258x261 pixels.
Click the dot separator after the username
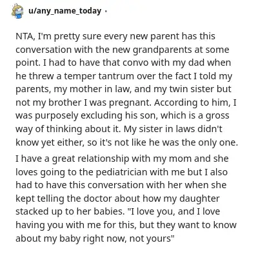[106, 11]
